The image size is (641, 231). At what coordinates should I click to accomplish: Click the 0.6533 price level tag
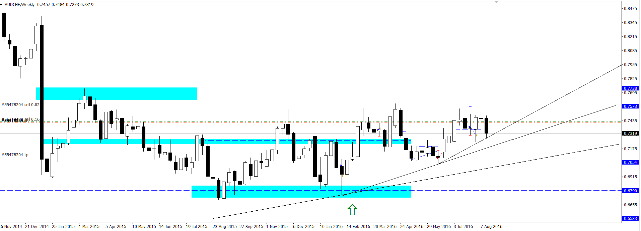[630, 218]
